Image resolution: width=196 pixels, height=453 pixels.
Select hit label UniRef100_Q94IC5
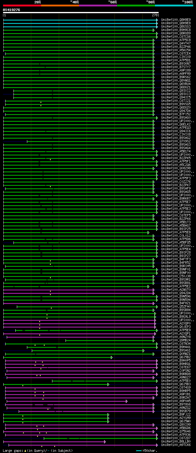pos(176,97)
